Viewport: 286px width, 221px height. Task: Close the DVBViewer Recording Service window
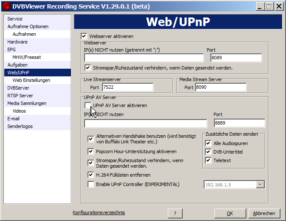click(279, 6)
